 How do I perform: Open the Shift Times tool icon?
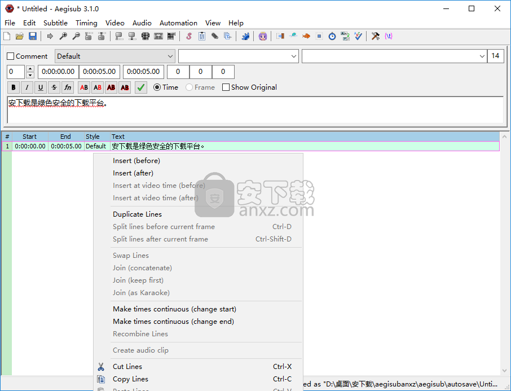tap(280, 36)
